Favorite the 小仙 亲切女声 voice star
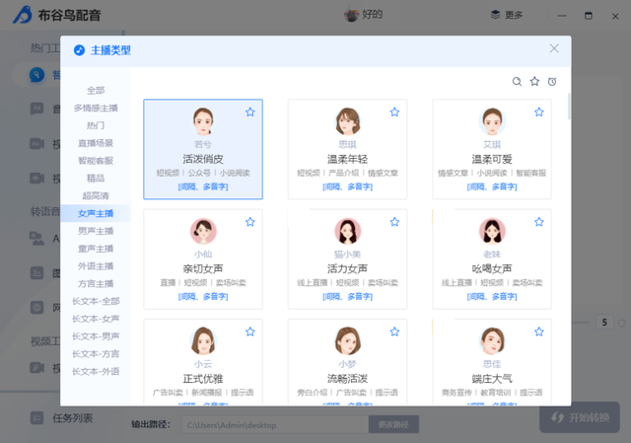The width and height of the screenshot is (631, 443). tap(249, 222)
